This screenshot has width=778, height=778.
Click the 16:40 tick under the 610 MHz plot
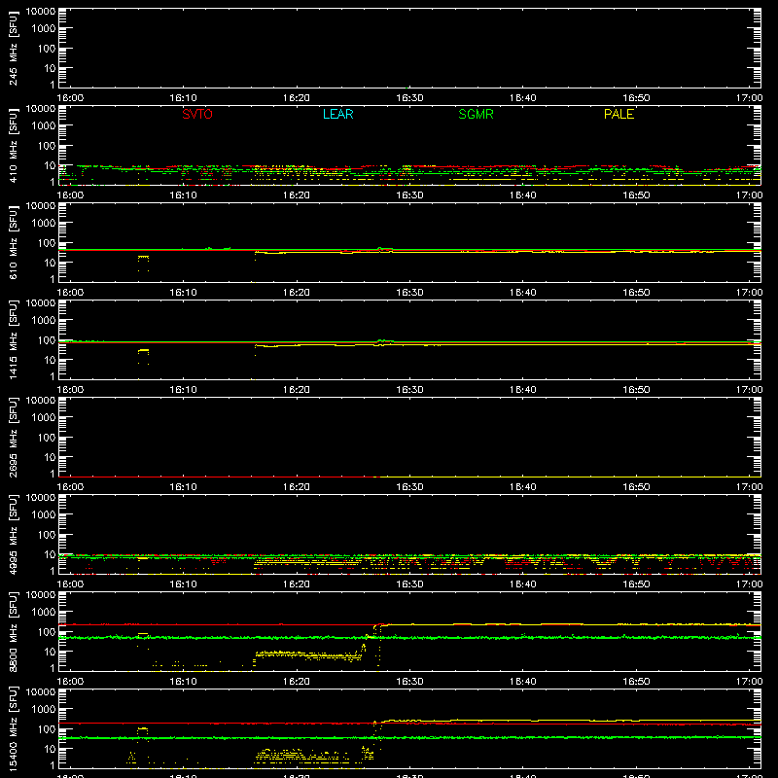[x=523, y=293]
